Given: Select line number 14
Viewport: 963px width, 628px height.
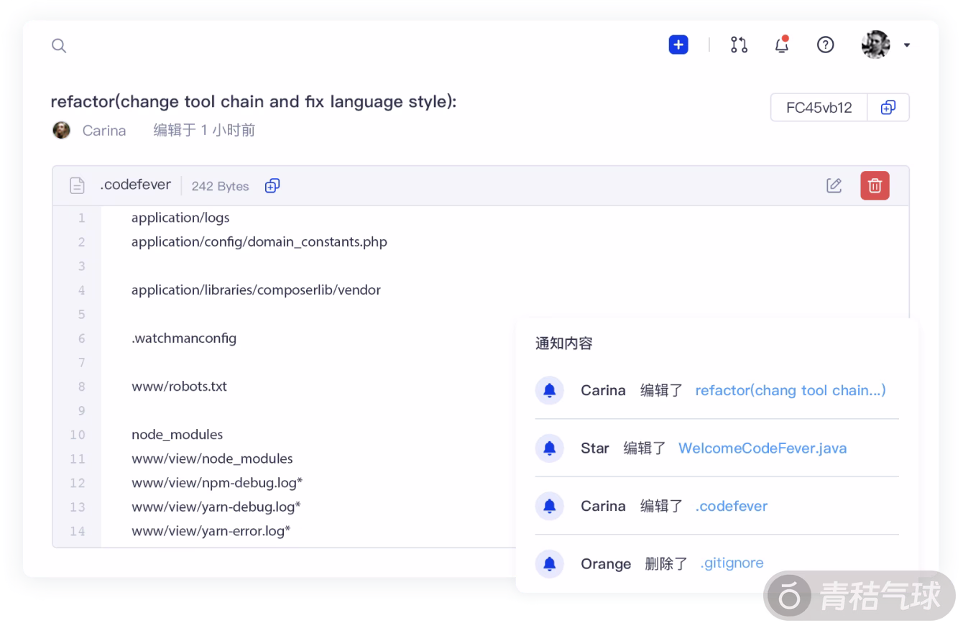Looking at the screenshot, I should point(78,531).
